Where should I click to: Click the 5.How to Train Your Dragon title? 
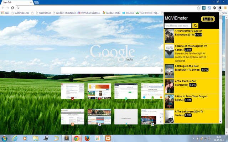[x=191, y=98]
